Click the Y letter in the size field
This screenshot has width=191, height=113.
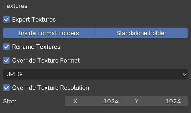pos(137,102)
